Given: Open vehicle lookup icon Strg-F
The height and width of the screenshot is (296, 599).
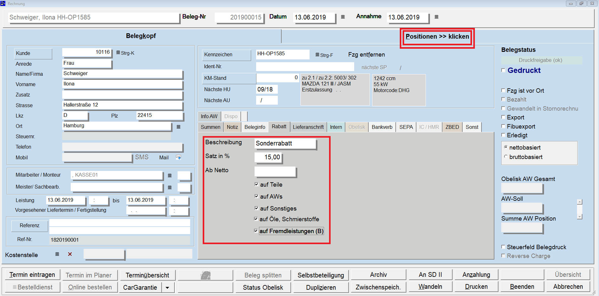Looking at the screenshot, I should 317,55.
